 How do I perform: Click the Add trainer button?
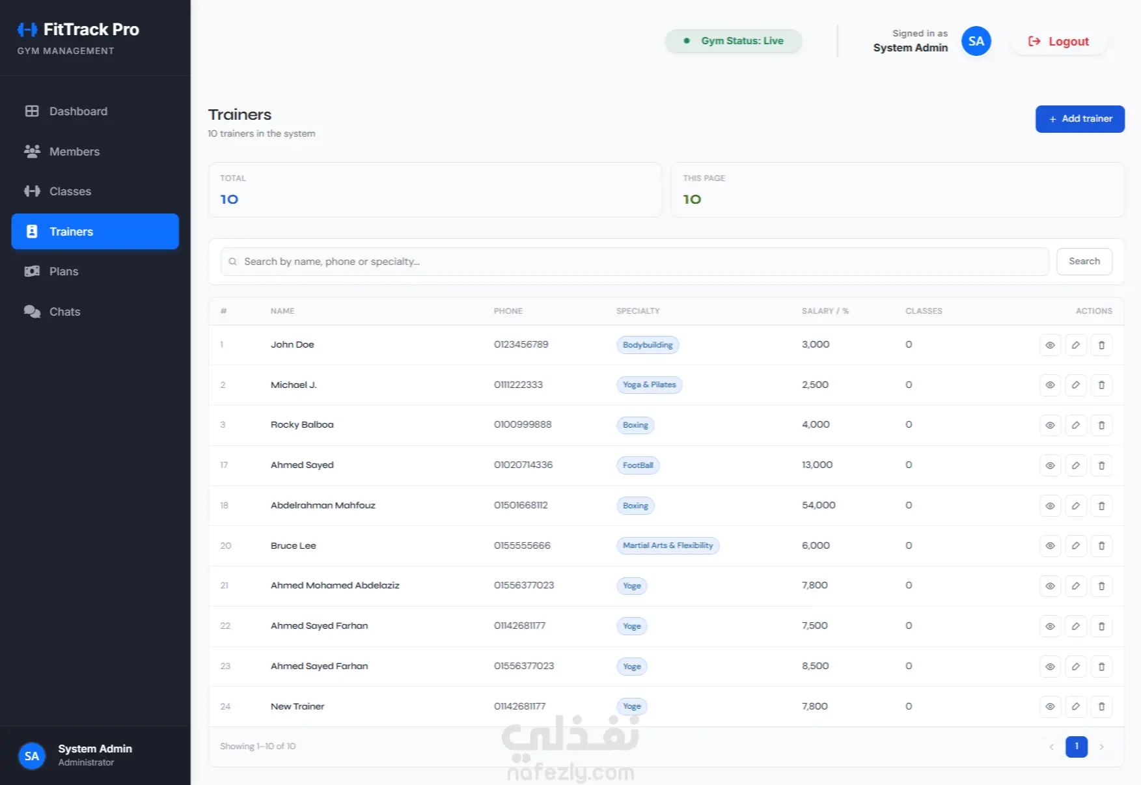[x=1080, y=119]
